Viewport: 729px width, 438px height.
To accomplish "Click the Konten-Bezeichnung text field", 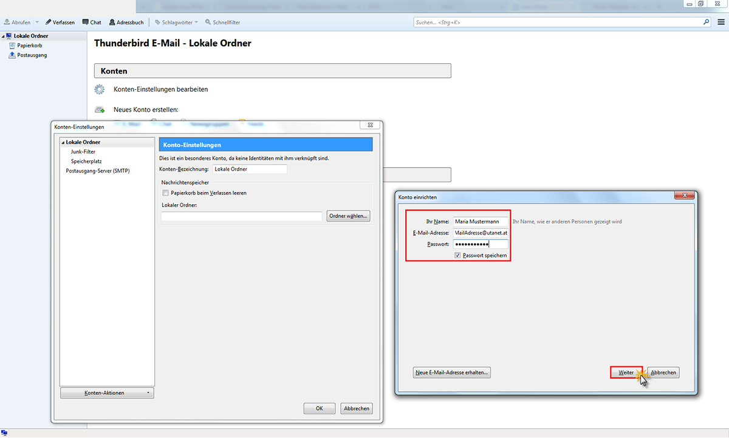I will (249, 169).
